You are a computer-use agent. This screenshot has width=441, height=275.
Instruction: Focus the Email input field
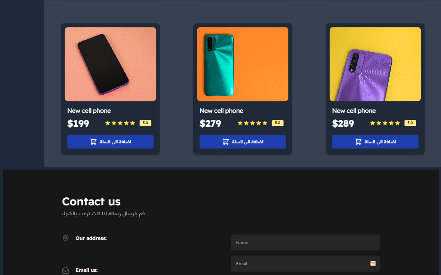coord(305,263)
